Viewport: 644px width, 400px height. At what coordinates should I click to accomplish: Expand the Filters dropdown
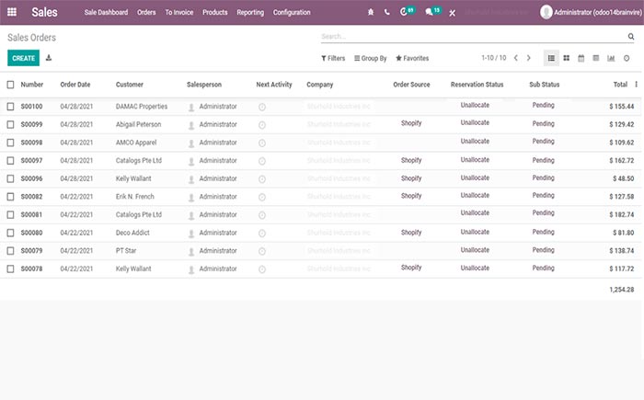[332, 58]
